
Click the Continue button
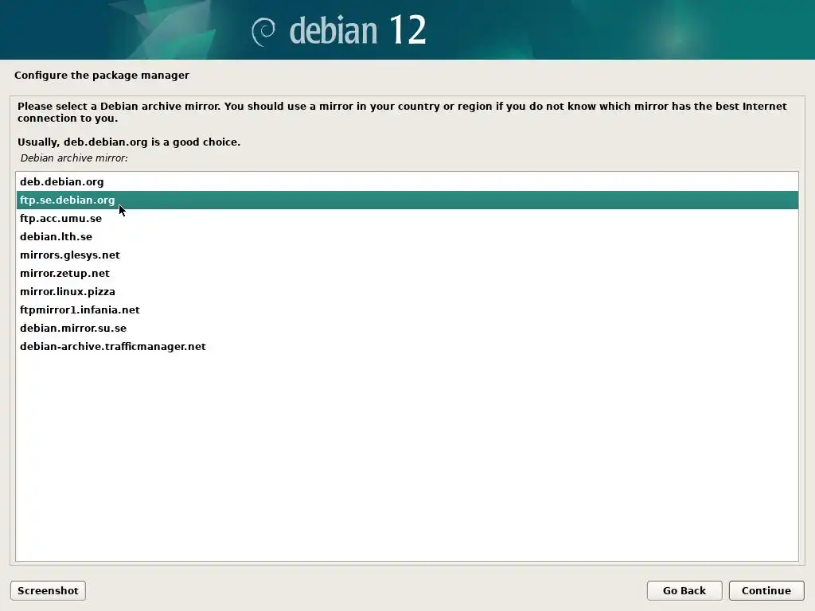point(766,591)
